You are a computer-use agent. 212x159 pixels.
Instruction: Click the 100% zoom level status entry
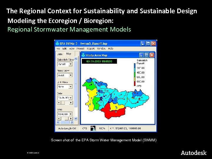(x=102, y=128)
